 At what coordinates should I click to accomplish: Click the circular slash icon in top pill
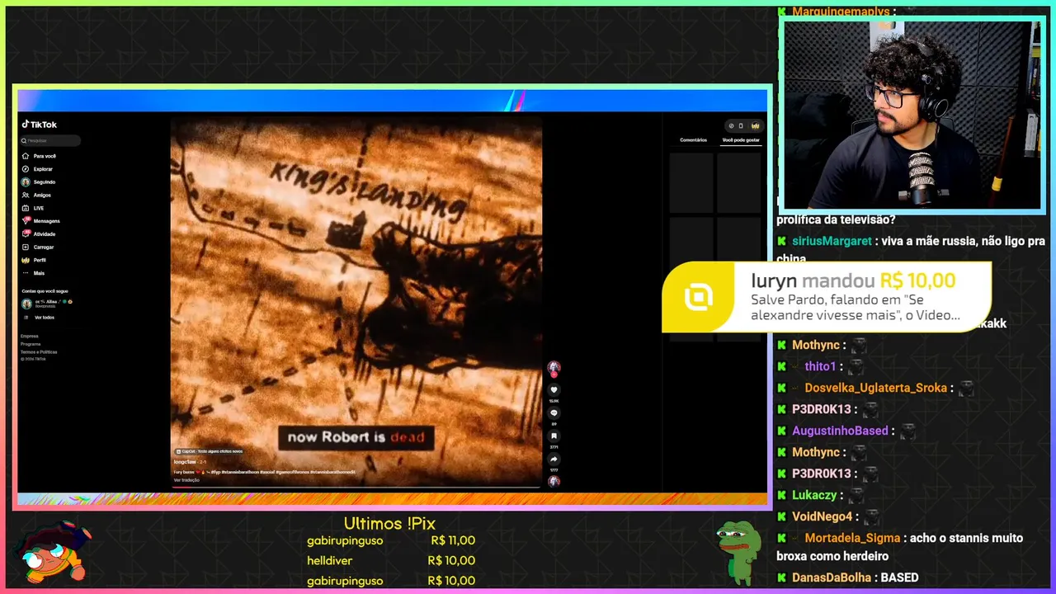(731, 126)
